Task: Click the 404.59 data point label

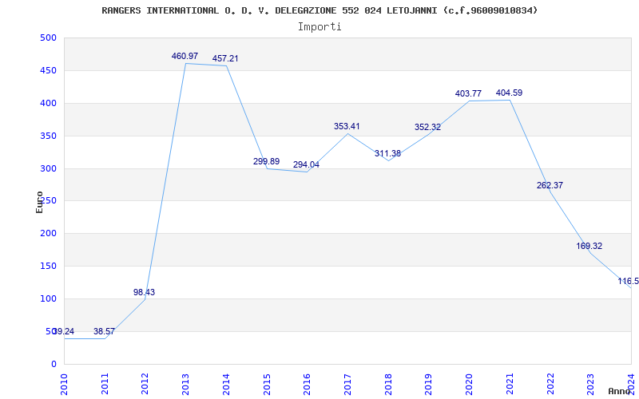Action: (509, 93)
